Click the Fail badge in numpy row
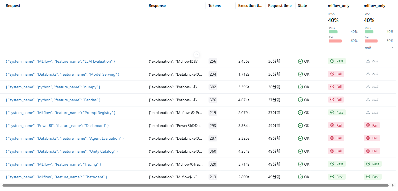Screen dimensions: 398x191 click(x=336, y=87)
